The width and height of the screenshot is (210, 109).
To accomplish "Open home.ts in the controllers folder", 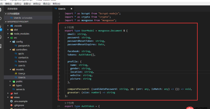I will click(x=22, y=62).
